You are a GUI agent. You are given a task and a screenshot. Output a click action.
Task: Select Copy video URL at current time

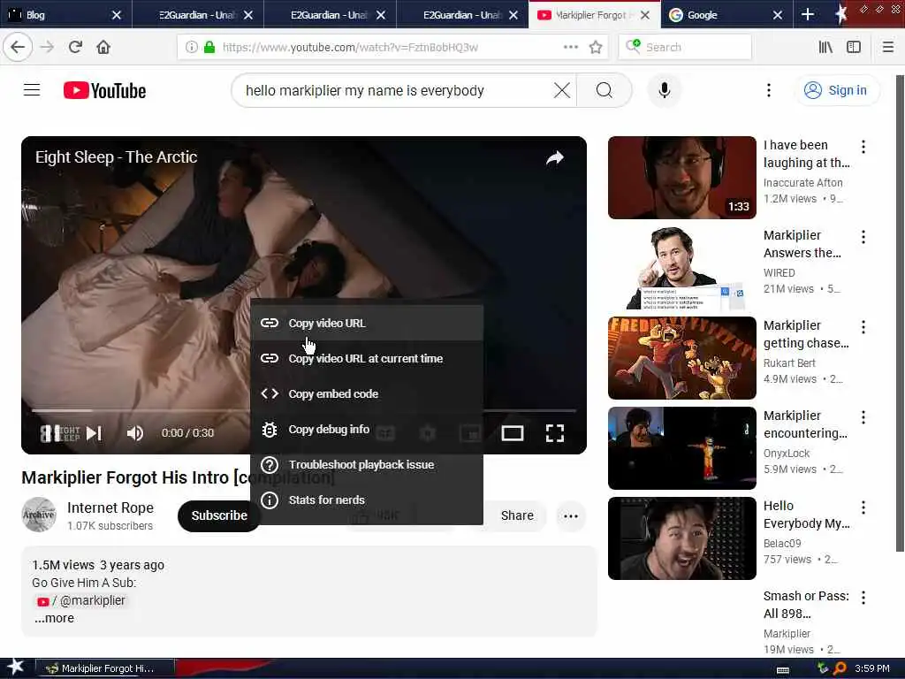pyautogui.click(x=367, y=359)
